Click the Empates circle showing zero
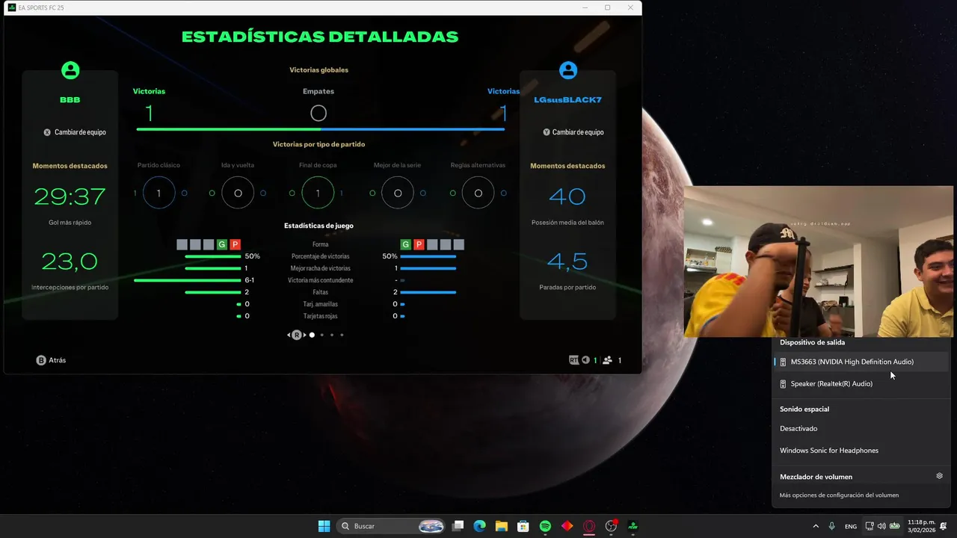Screen dimensions: 957x538 tap(319, 114)
